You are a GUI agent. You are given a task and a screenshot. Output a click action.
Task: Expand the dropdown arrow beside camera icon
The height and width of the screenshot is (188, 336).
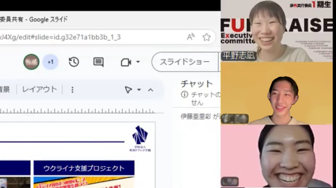point(138,62)
